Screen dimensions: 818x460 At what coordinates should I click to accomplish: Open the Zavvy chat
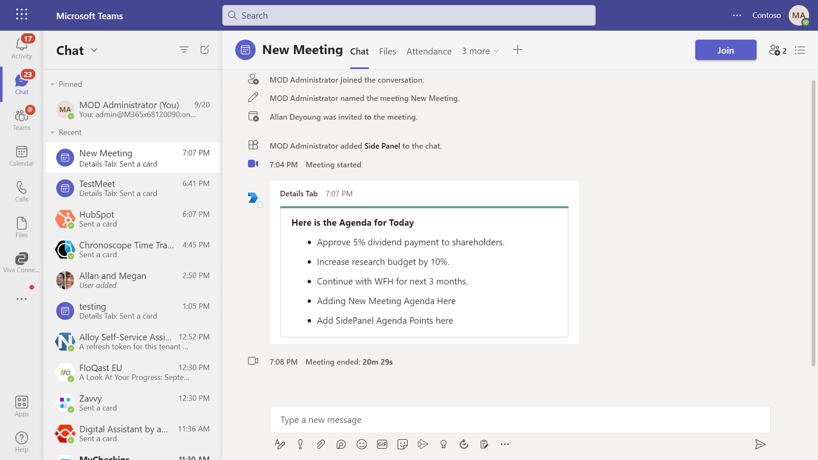(133, 403)
